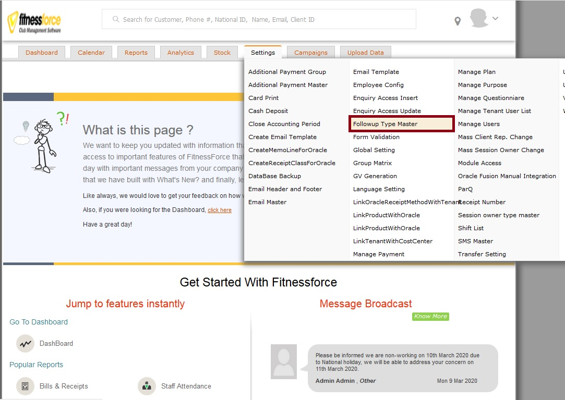Select Session owner type master
565x400 pixels.
499,215
